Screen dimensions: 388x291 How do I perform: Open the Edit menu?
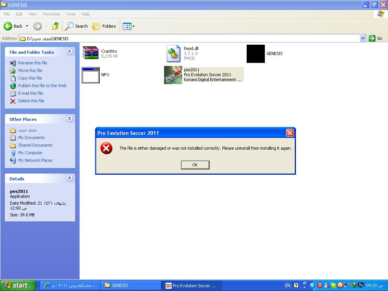(x=19, y=14)
